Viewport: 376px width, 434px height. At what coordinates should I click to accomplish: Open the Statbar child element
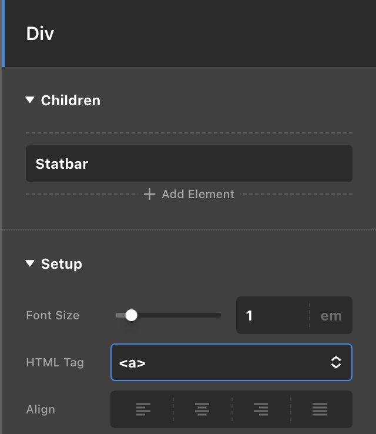coord(189,163)
